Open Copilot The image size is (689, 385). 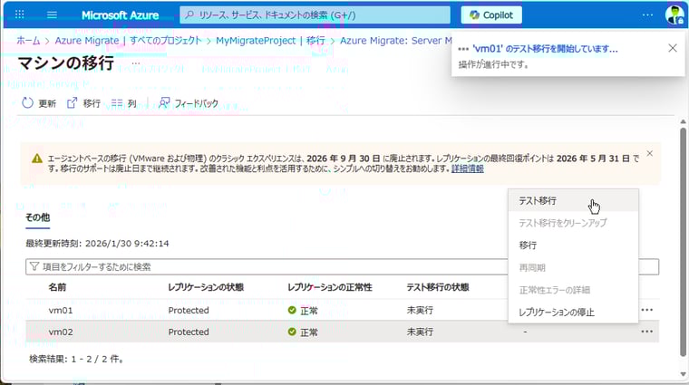click(491, 14)
